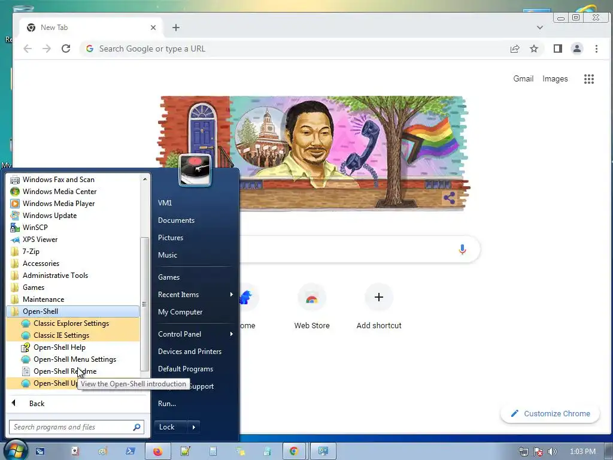This screenshot has width=613, height=460.
Task: Open the Open-Shell Help entry
Action: [73, 347]
